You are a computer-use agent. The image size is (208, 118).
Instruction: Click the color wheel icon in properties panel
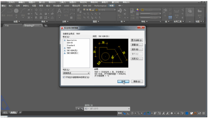pyautogui.click(x=138, y=10)
